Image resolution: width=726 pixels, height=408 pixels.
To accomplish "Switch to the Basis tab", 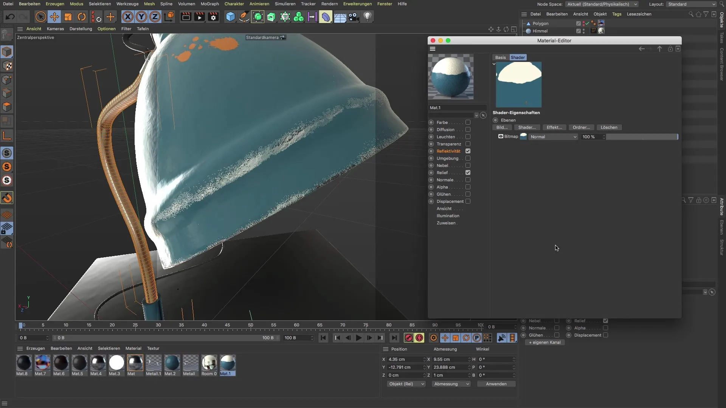I will point(500,57).
